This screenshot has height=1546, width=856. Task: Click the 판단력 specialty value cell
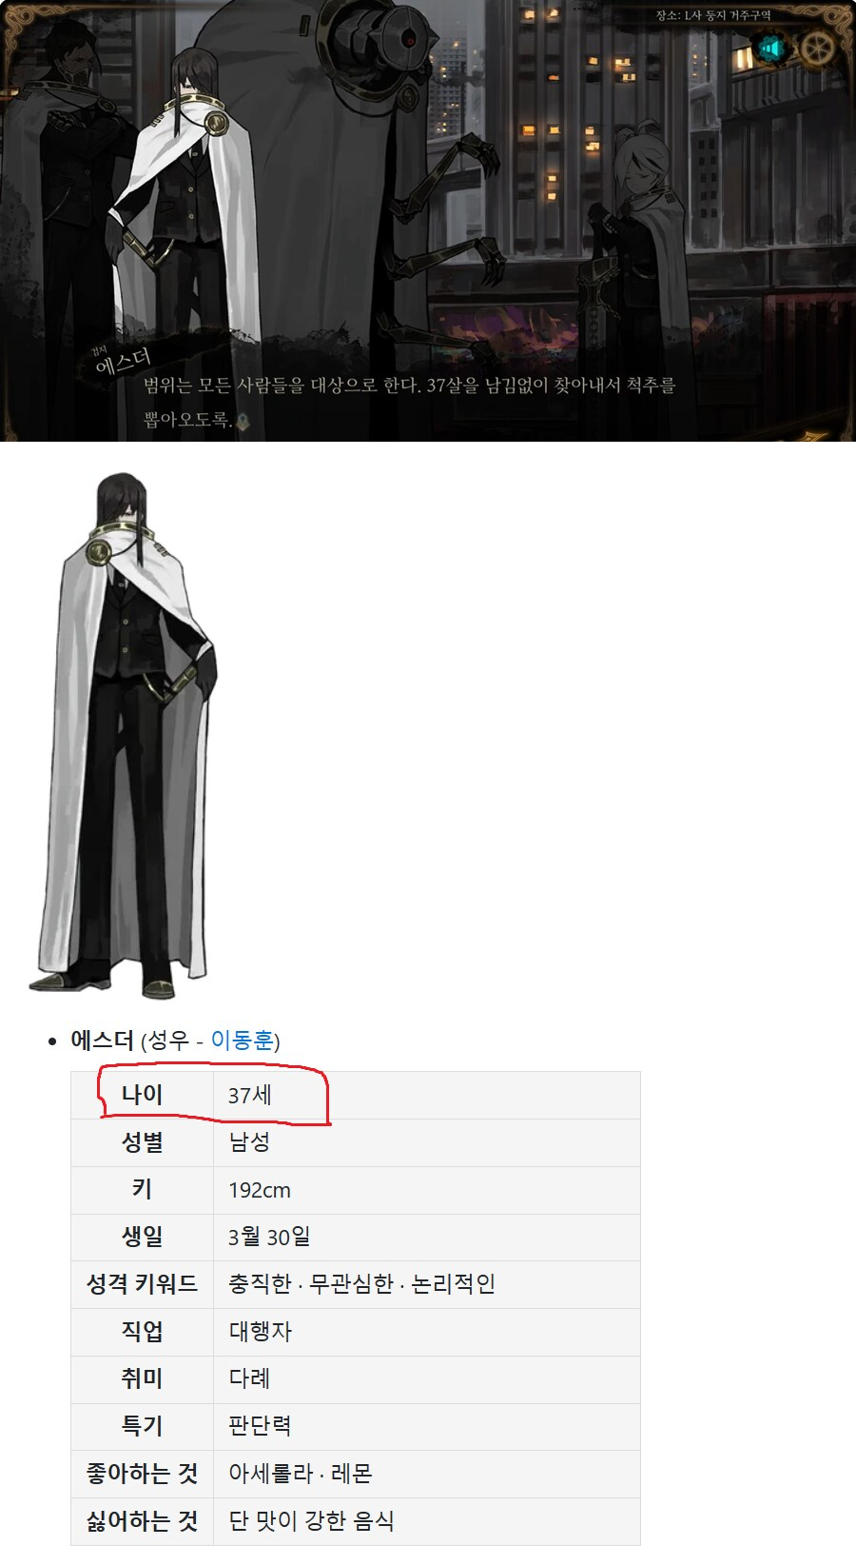coord(427,1427)
